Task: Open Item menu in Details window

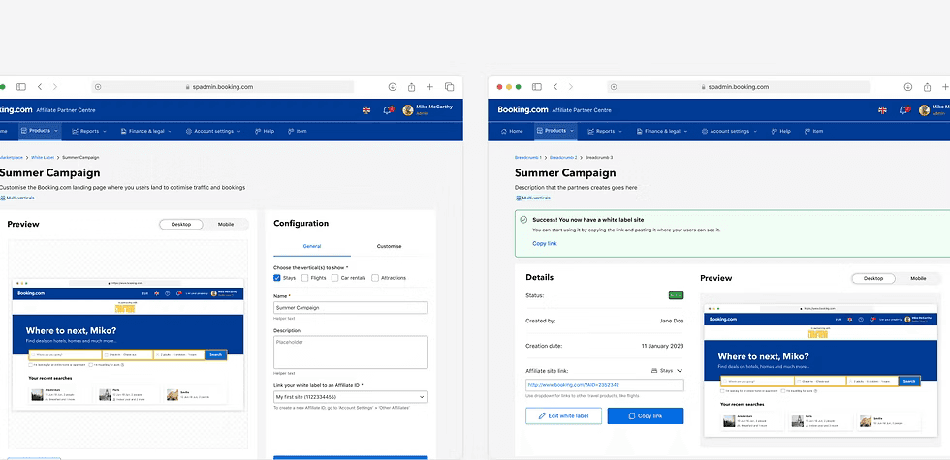Action: tap(812, 131)
